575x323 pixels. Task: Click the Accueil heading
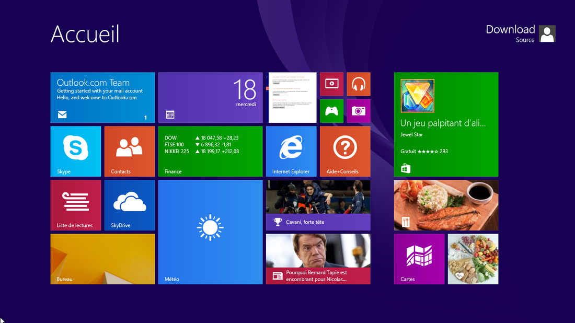click(x=85, y=34)
